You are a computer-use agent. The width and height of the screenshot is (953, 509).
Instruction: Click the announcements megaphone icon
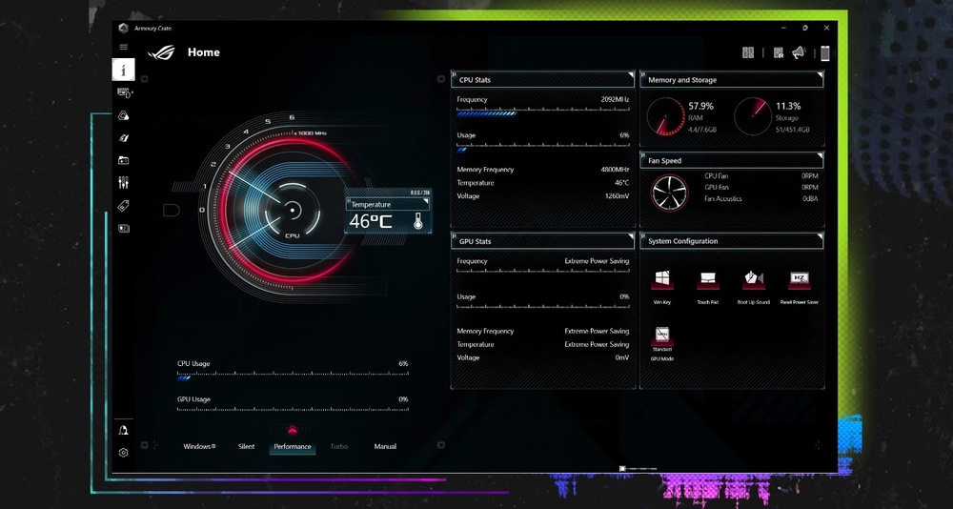[799, 53]
